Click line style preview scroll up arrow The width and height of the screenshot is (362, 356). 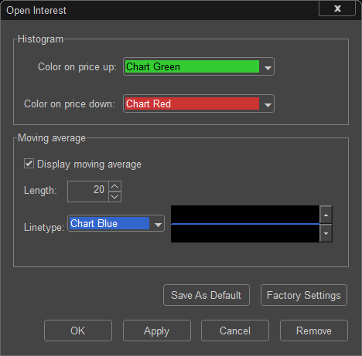point(326,215)
